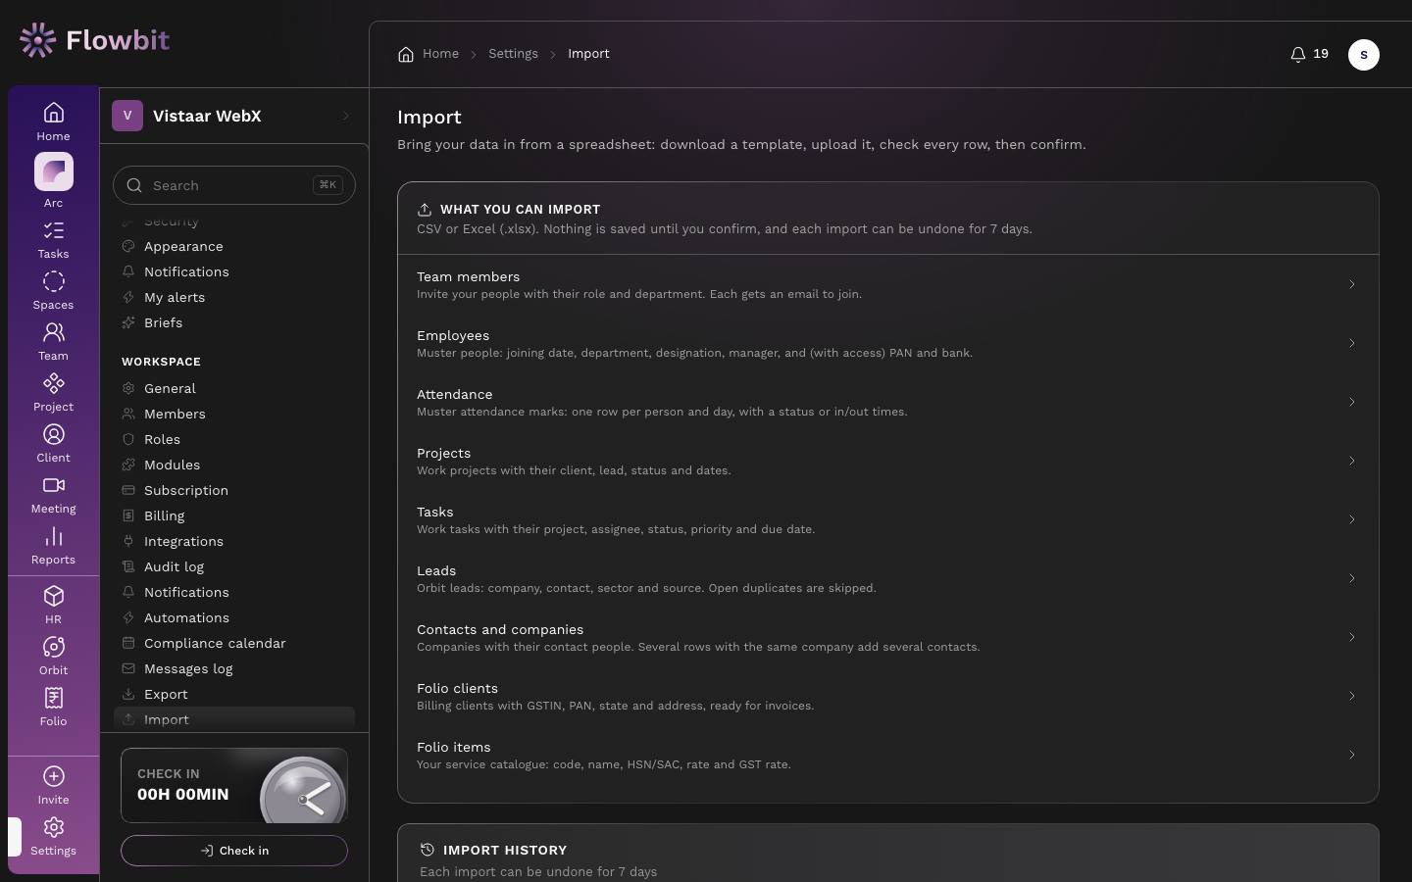This screenshot has height=882, width=1412.
Task: Click the Invite plus icon
Action: click(53, 777)
